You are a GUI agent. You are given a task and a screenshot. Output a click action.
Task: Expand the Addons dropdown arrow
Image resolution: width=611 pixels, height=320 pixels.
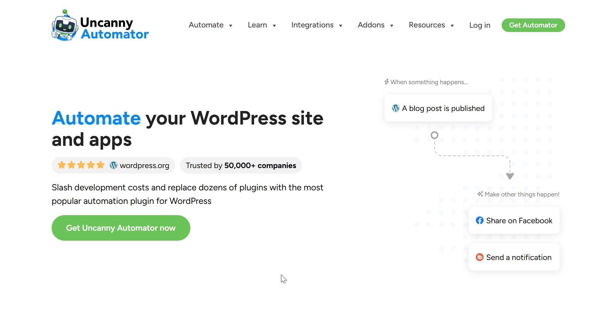392,25
